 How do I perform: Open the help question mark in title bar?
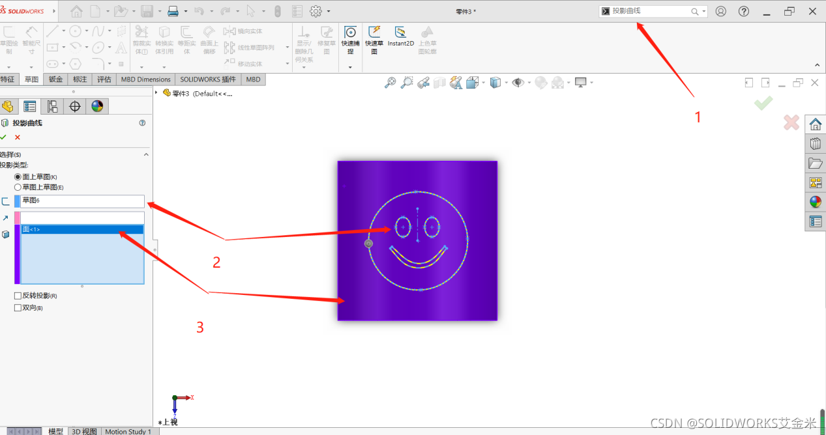[x=743, y=11]
